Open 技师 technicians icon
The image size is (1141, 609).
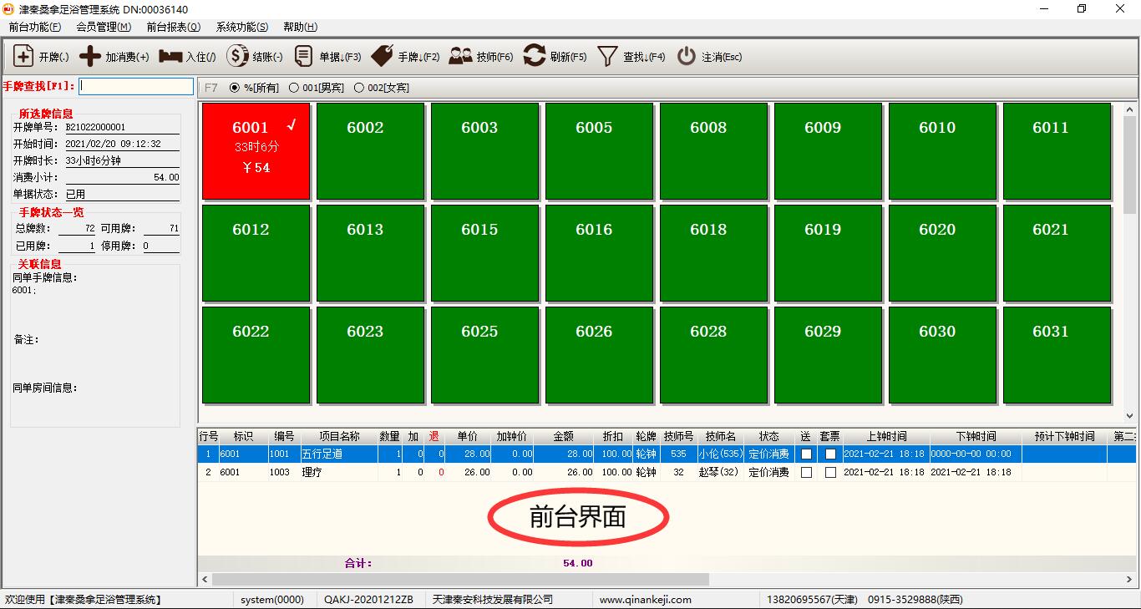[x=460, y=57]
